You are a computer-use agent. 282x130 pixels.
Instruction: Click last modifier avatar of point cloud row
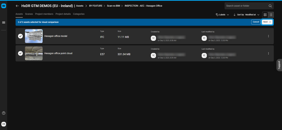(x=204, y=55)
